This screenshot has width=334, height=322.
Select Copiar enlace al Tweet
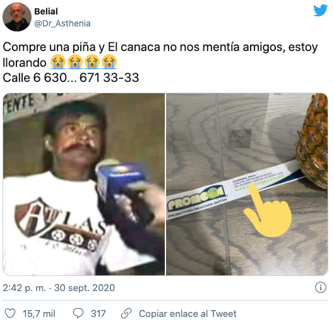pos(188,314)
